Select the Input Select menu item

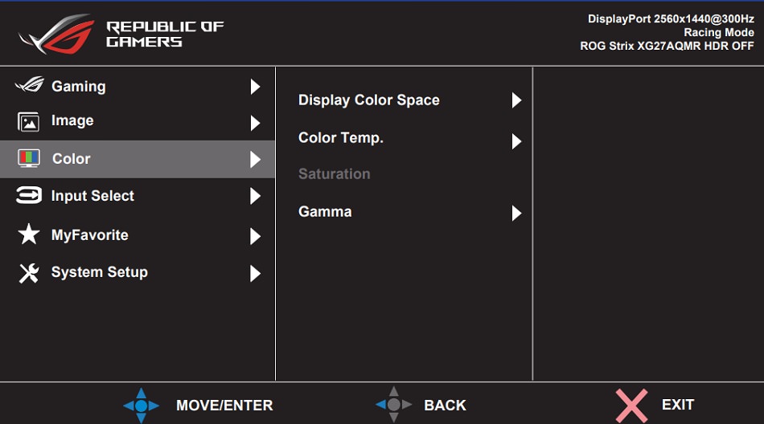(92, 196)
